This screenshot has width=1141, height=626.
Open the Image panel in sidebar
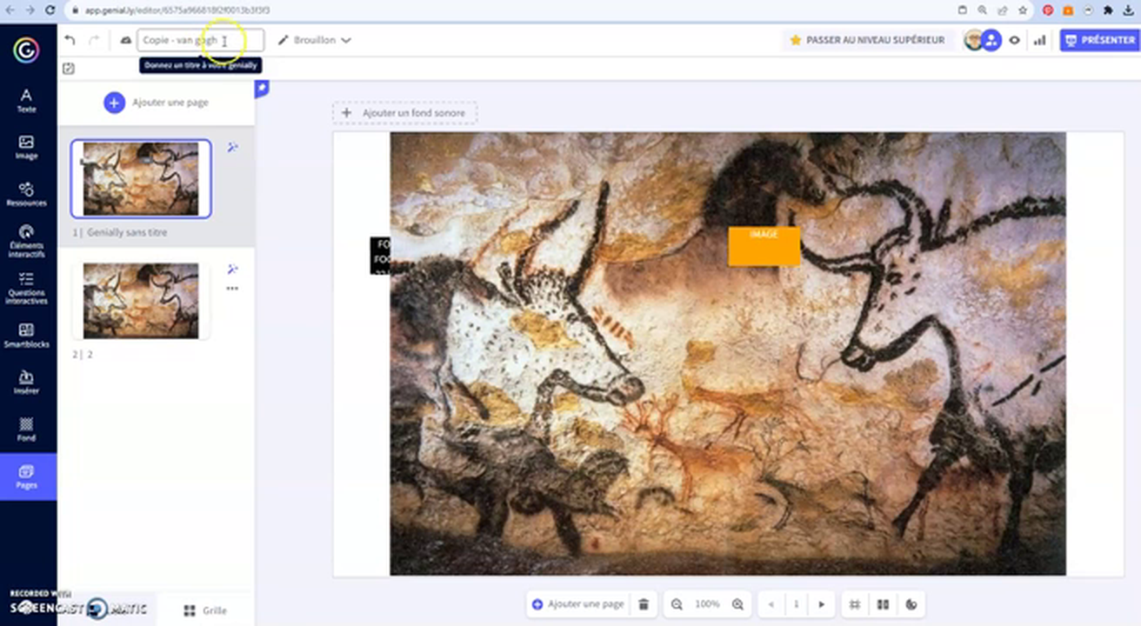26,147
